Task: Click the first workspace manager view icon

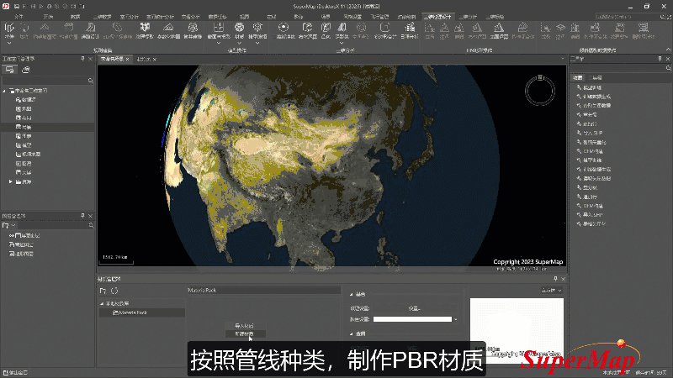Action: click(10, 70)
